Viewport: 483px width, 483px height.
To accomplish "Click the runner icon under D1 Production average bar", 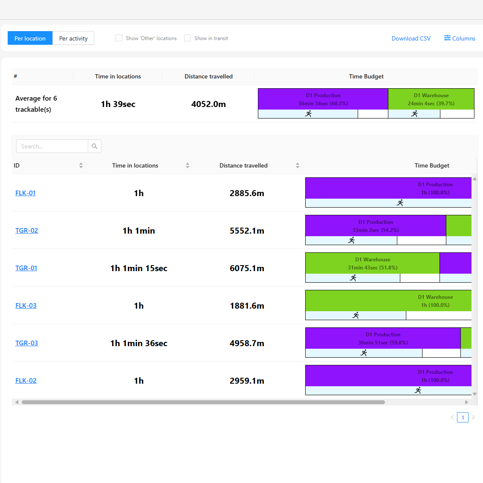I will click(x=309, y=114).
